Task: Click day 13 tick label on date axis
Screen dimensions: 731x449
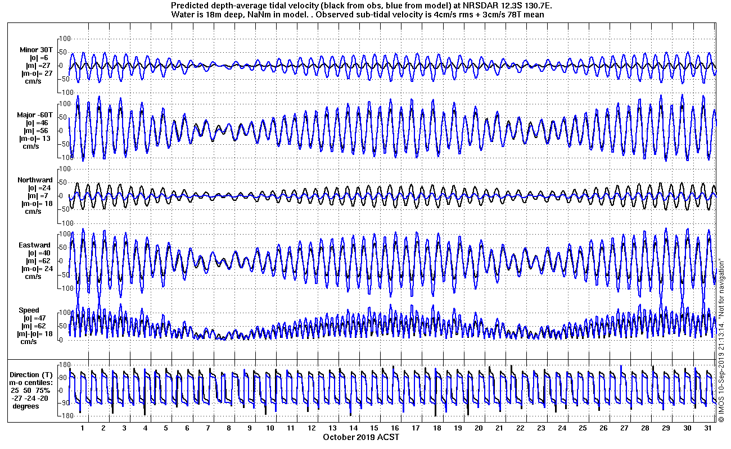Action: 333,428
